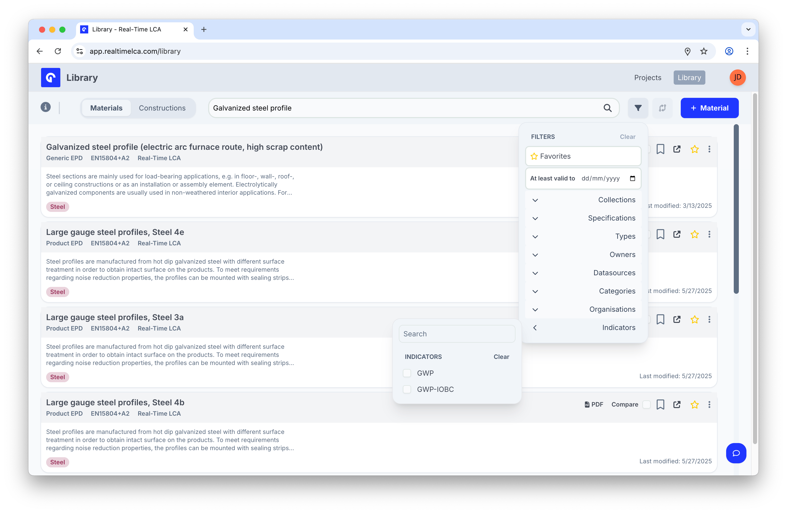Collapse the Indicators filter flyout
This screenshot has height=513, width=787.
583,327
